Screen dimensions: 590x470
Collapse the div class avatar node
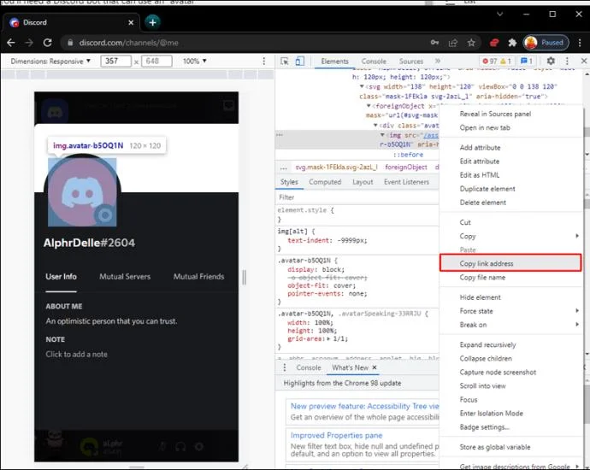375,126
